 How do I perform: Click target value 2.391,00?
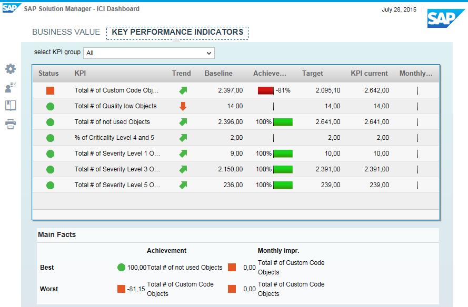point(328,169)
